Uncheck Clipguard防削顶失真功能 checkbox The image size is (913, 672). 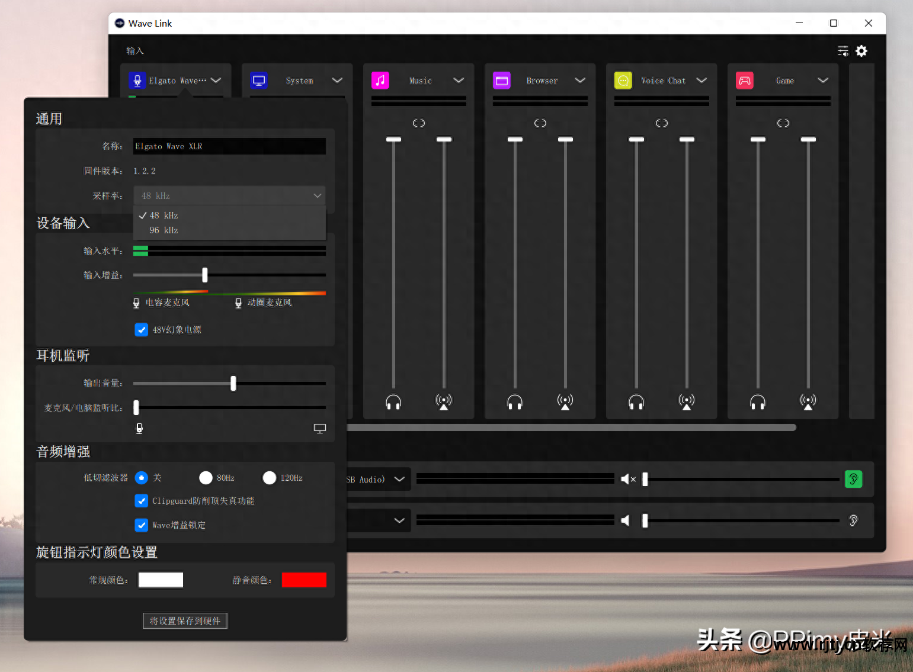(x=142, y=501)
